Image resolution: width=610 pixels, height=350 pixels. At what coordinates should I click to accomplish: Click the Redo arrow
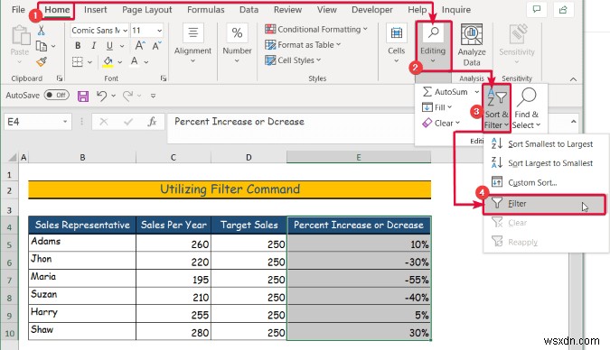127,96
